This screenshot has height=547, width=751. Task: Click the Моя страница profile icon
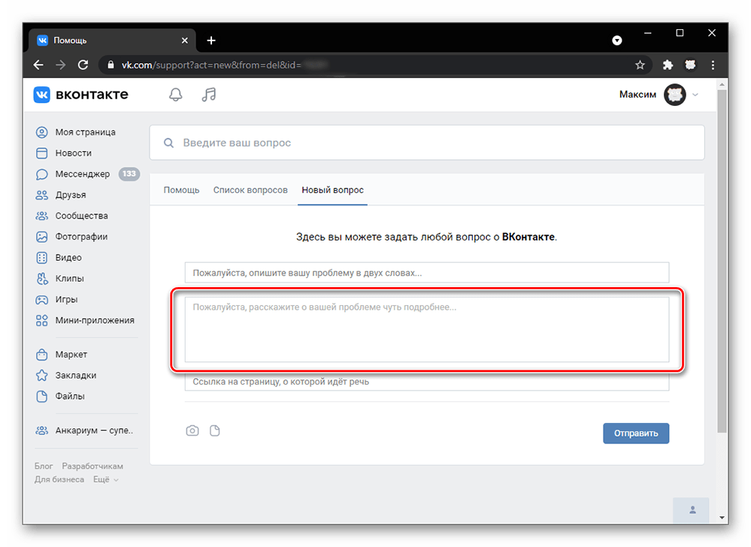click(41, 132)
